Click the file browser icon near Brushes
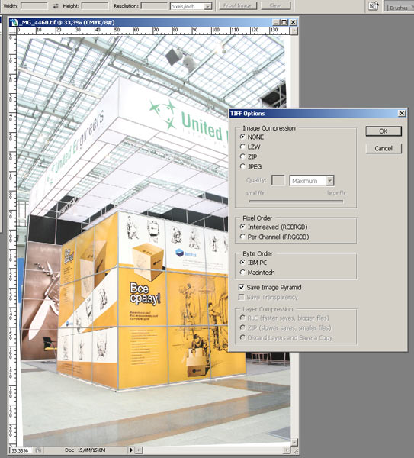 tap(374, 6)
